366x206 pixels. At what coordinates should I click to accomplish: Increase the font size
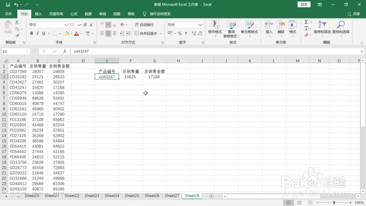click(85, 25)
